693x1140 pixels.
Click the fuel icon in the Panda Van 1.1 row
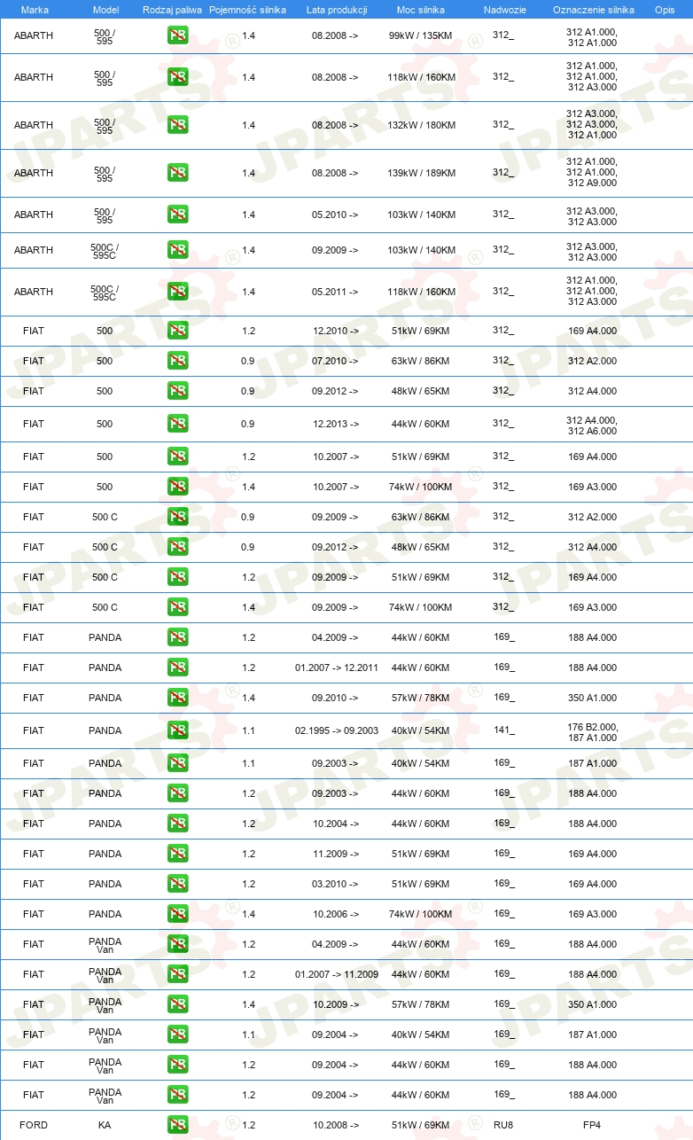177,1035
